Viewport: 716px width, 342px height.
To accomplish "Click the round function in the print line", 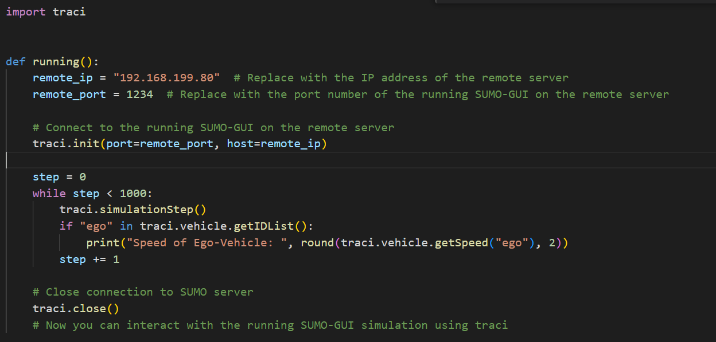I will click(x=327, y=242).
